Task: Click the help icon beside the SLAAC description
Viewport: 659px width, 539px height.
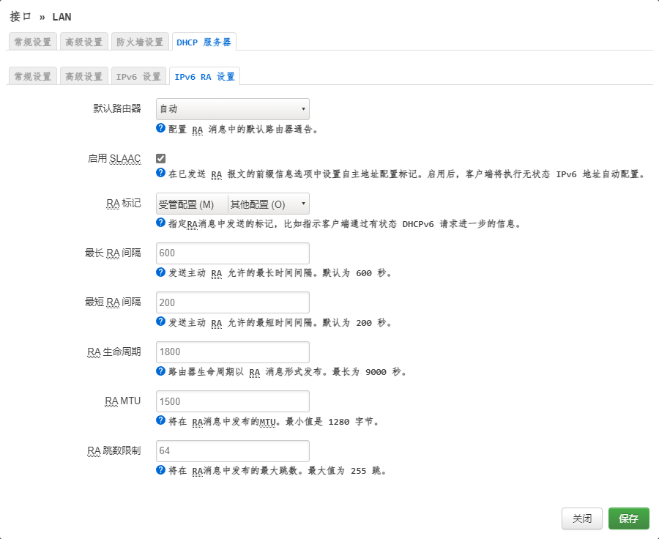Action: coord(160,173)
